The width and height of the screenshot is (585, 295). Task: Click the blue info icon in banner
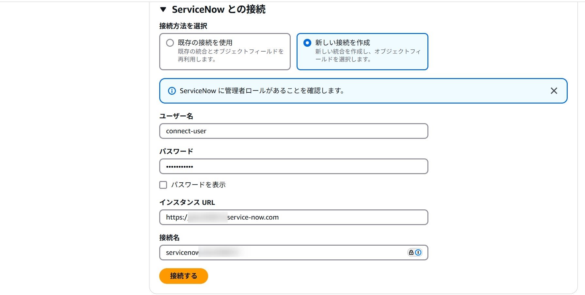172,91
